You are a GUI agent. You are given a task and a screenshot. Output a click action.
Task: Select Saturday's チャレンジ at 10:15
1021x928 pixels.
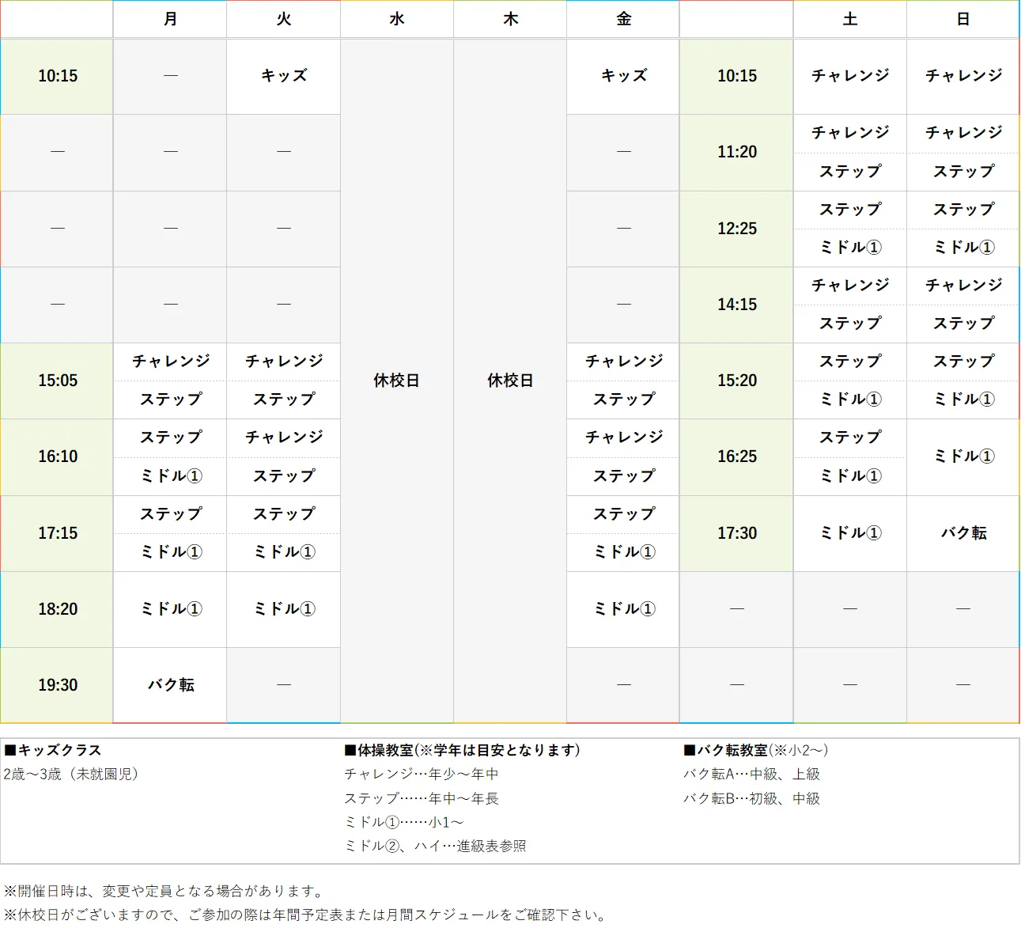[849, 77]
